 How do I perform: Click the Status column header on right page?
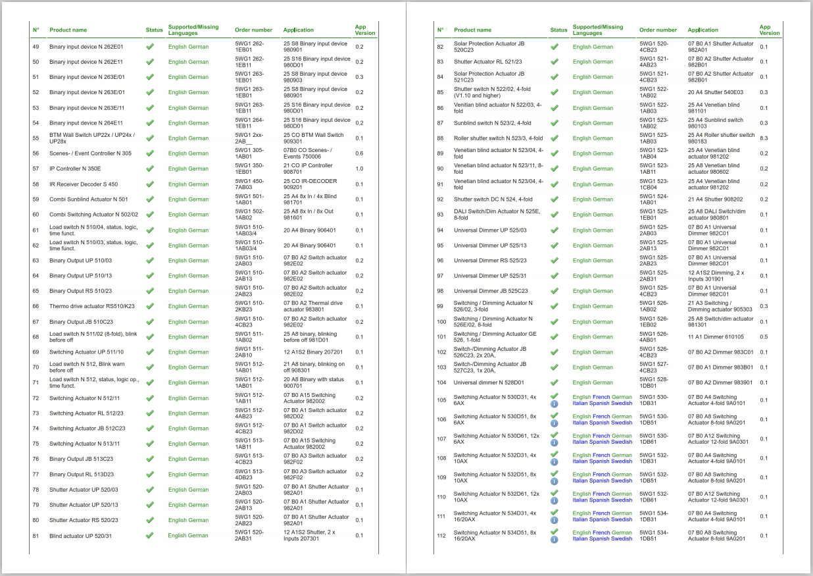pos(558,30)
